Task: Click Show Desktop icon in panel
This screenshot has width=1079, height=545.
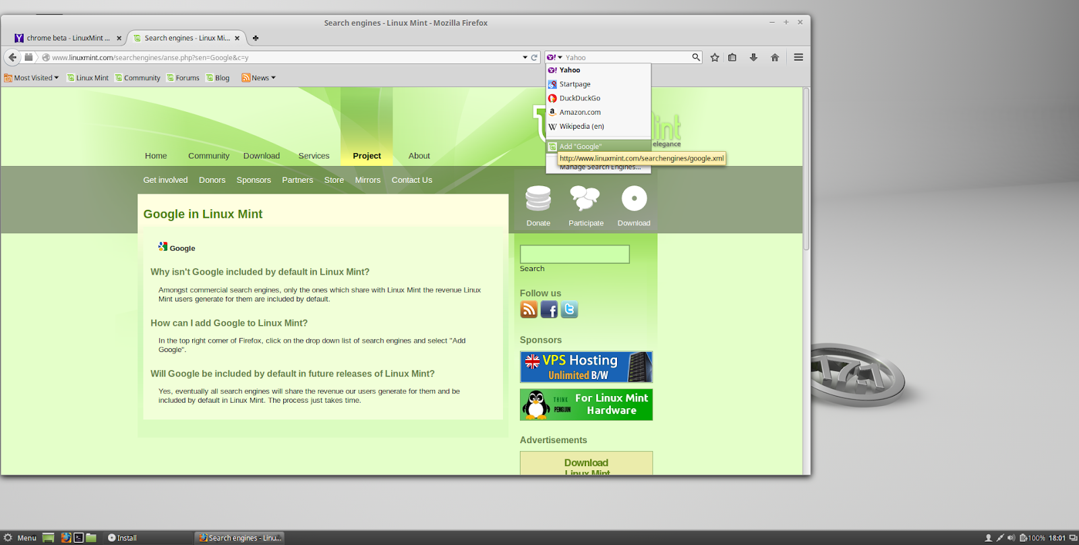Action: pos(49,538)
